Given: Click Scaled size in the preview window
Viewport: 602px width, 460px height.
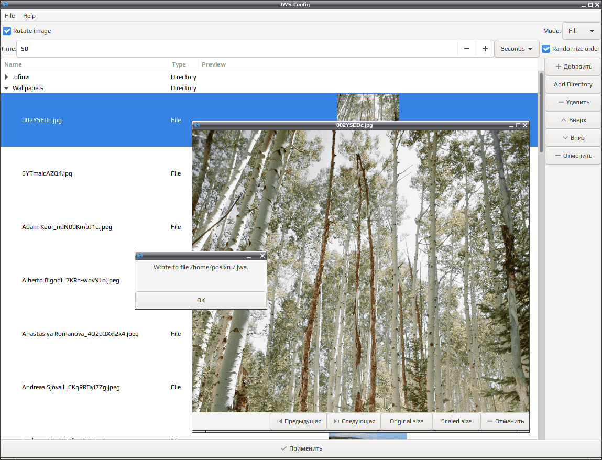Looking at the screenshot, I should (456, 421).
